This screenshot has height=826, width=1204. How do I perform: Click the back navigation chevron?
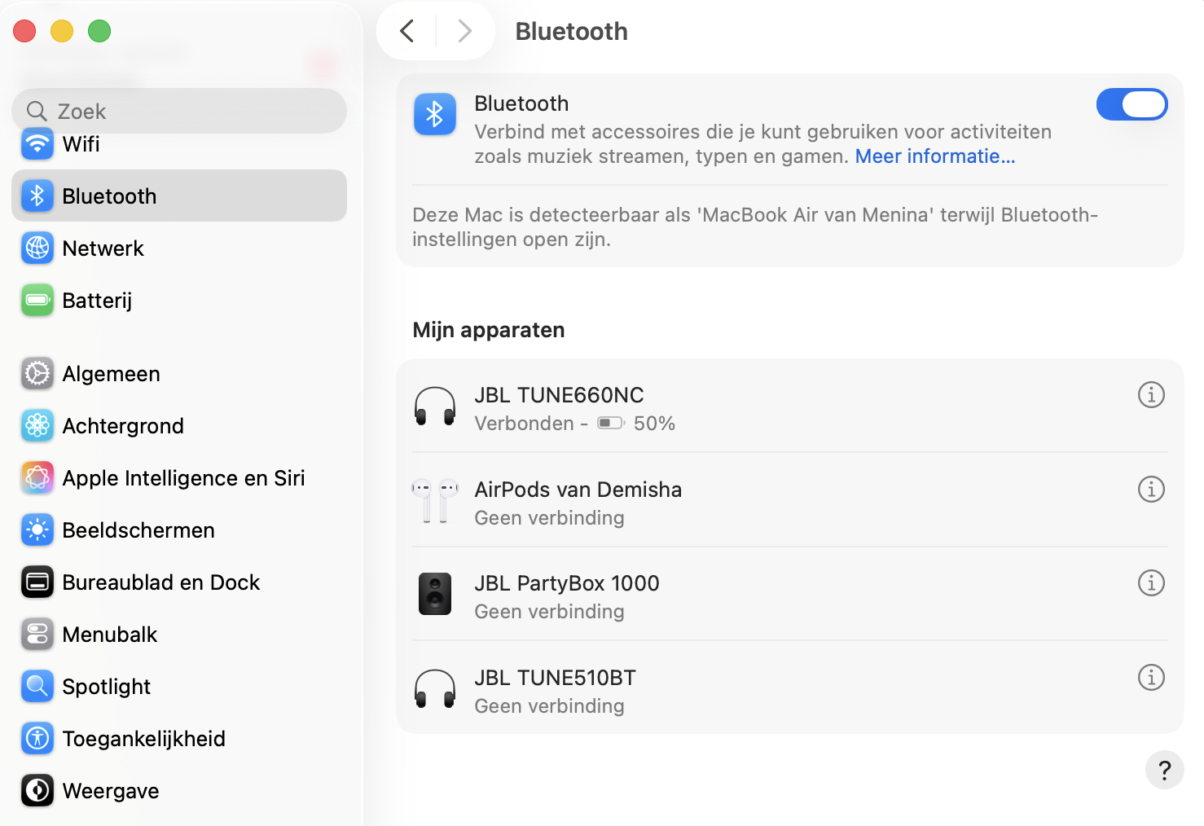coord(407,30)
